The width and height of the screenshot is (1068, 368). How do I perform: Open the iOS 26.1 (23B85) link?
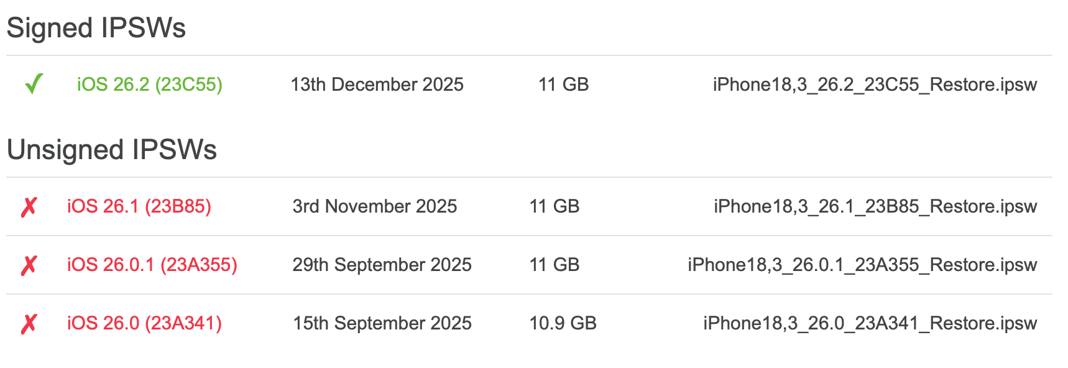point(139,206)
